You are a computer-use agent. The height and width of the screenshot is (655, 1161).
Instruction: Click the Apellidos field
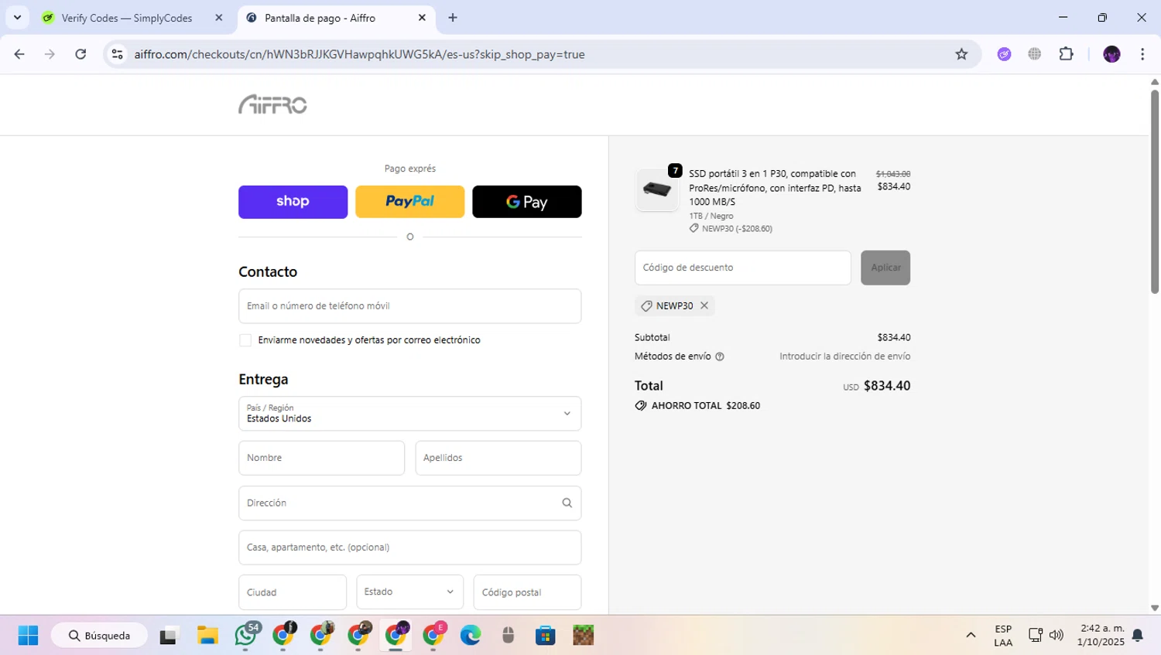tap(498, 458)
